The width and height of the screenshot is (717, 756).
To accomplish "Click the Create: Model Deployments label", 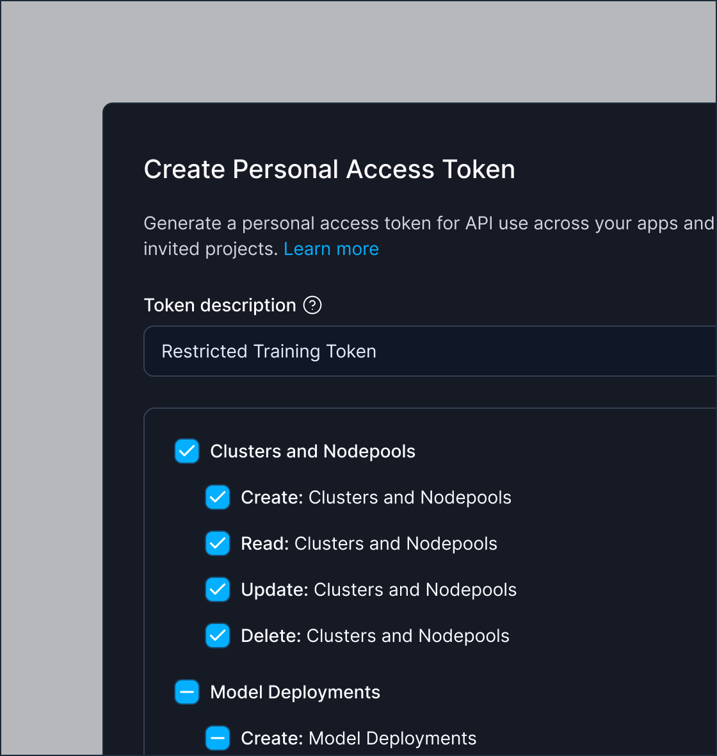I will coord(358,738).
